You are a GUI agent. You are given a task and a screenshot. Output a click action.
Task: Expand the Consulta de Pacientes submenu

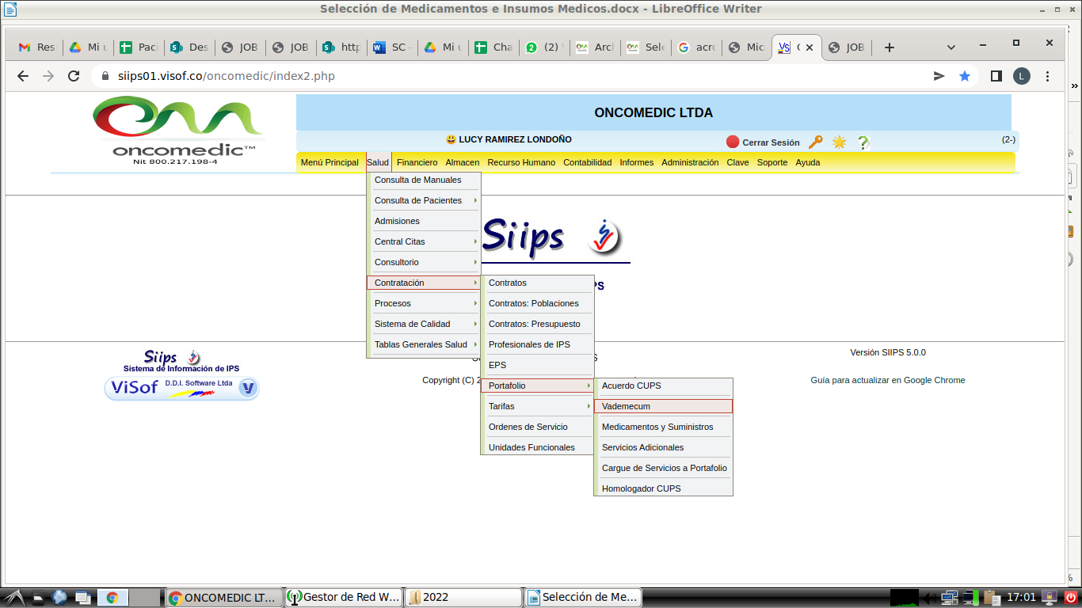click(x=424, y=200)
